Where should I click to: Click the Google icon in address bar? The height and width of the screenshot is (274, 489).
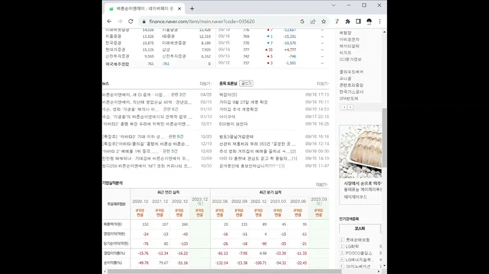[x=302, y=21]
